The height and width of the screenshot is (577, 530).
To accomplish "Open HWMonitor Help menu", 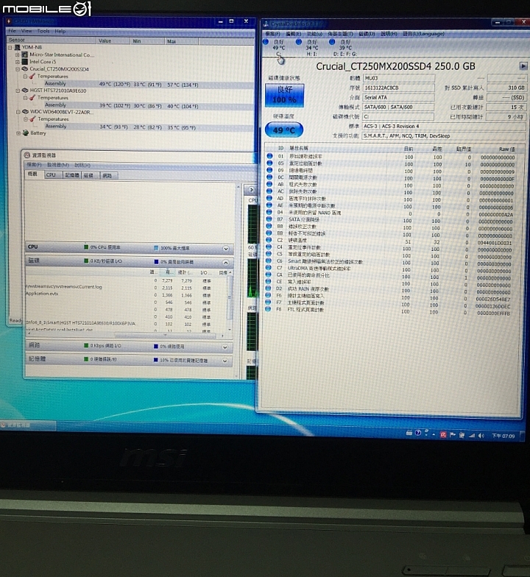I will pos(60,31).
